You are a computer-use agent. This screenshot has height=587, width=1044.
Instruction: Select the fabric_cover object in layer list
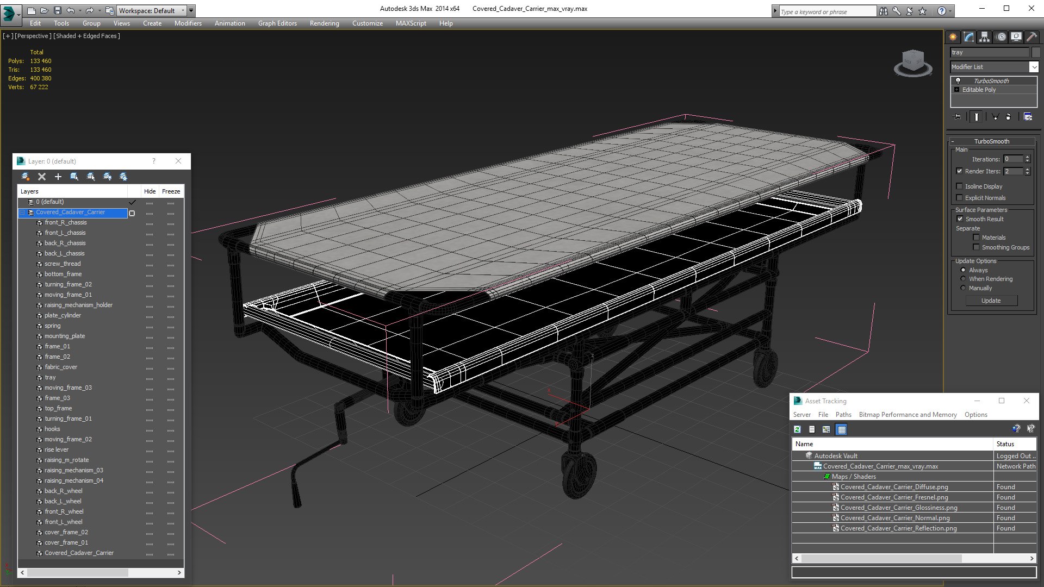click(x=61, y=367)
